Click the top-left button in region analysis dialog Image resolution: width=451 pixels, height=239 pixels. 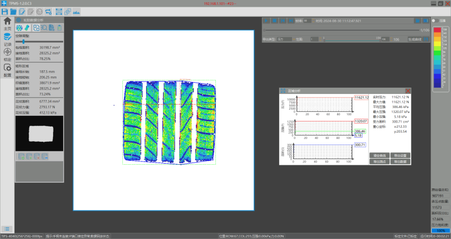379,155
